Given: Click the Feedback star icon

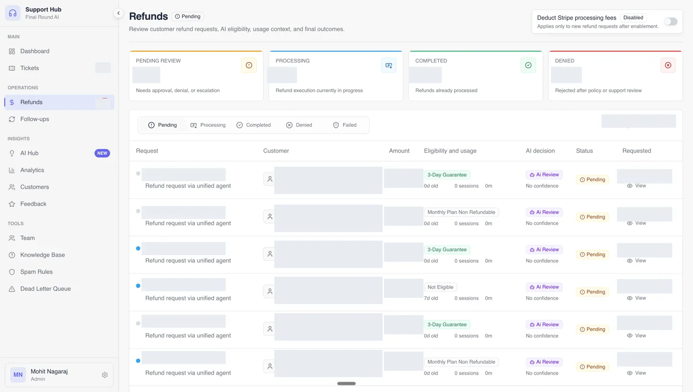Looking at the screenshot, I should [x=12, y=204].
